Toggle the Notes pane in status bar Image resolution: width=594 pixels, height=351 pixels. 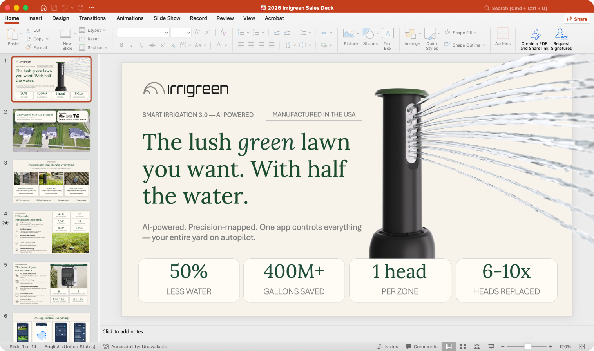pos(388,347)
